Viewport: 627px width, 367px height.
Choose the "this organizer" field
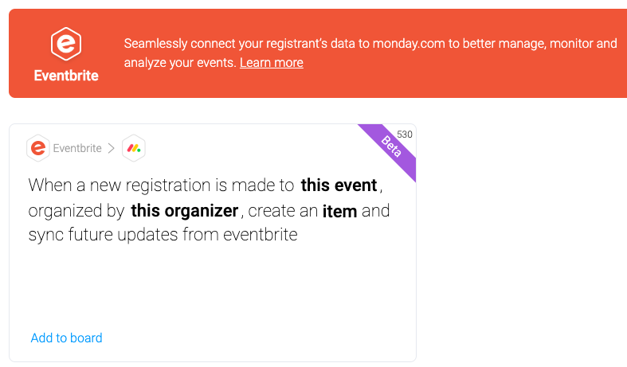(x=185, y=211)
